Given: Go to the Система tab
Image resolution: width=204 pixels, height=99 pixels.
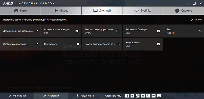Looking at the screenshot, I should point(184,11).
